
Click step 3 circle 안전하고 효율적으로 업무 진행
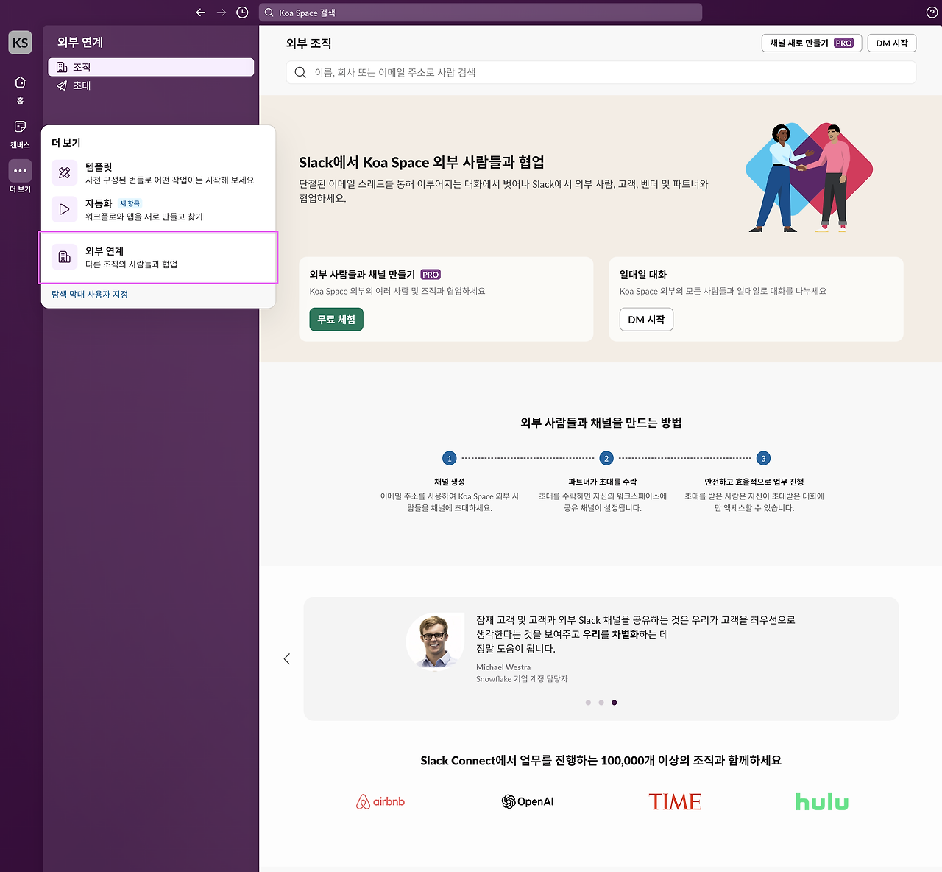tap(763, 458)
